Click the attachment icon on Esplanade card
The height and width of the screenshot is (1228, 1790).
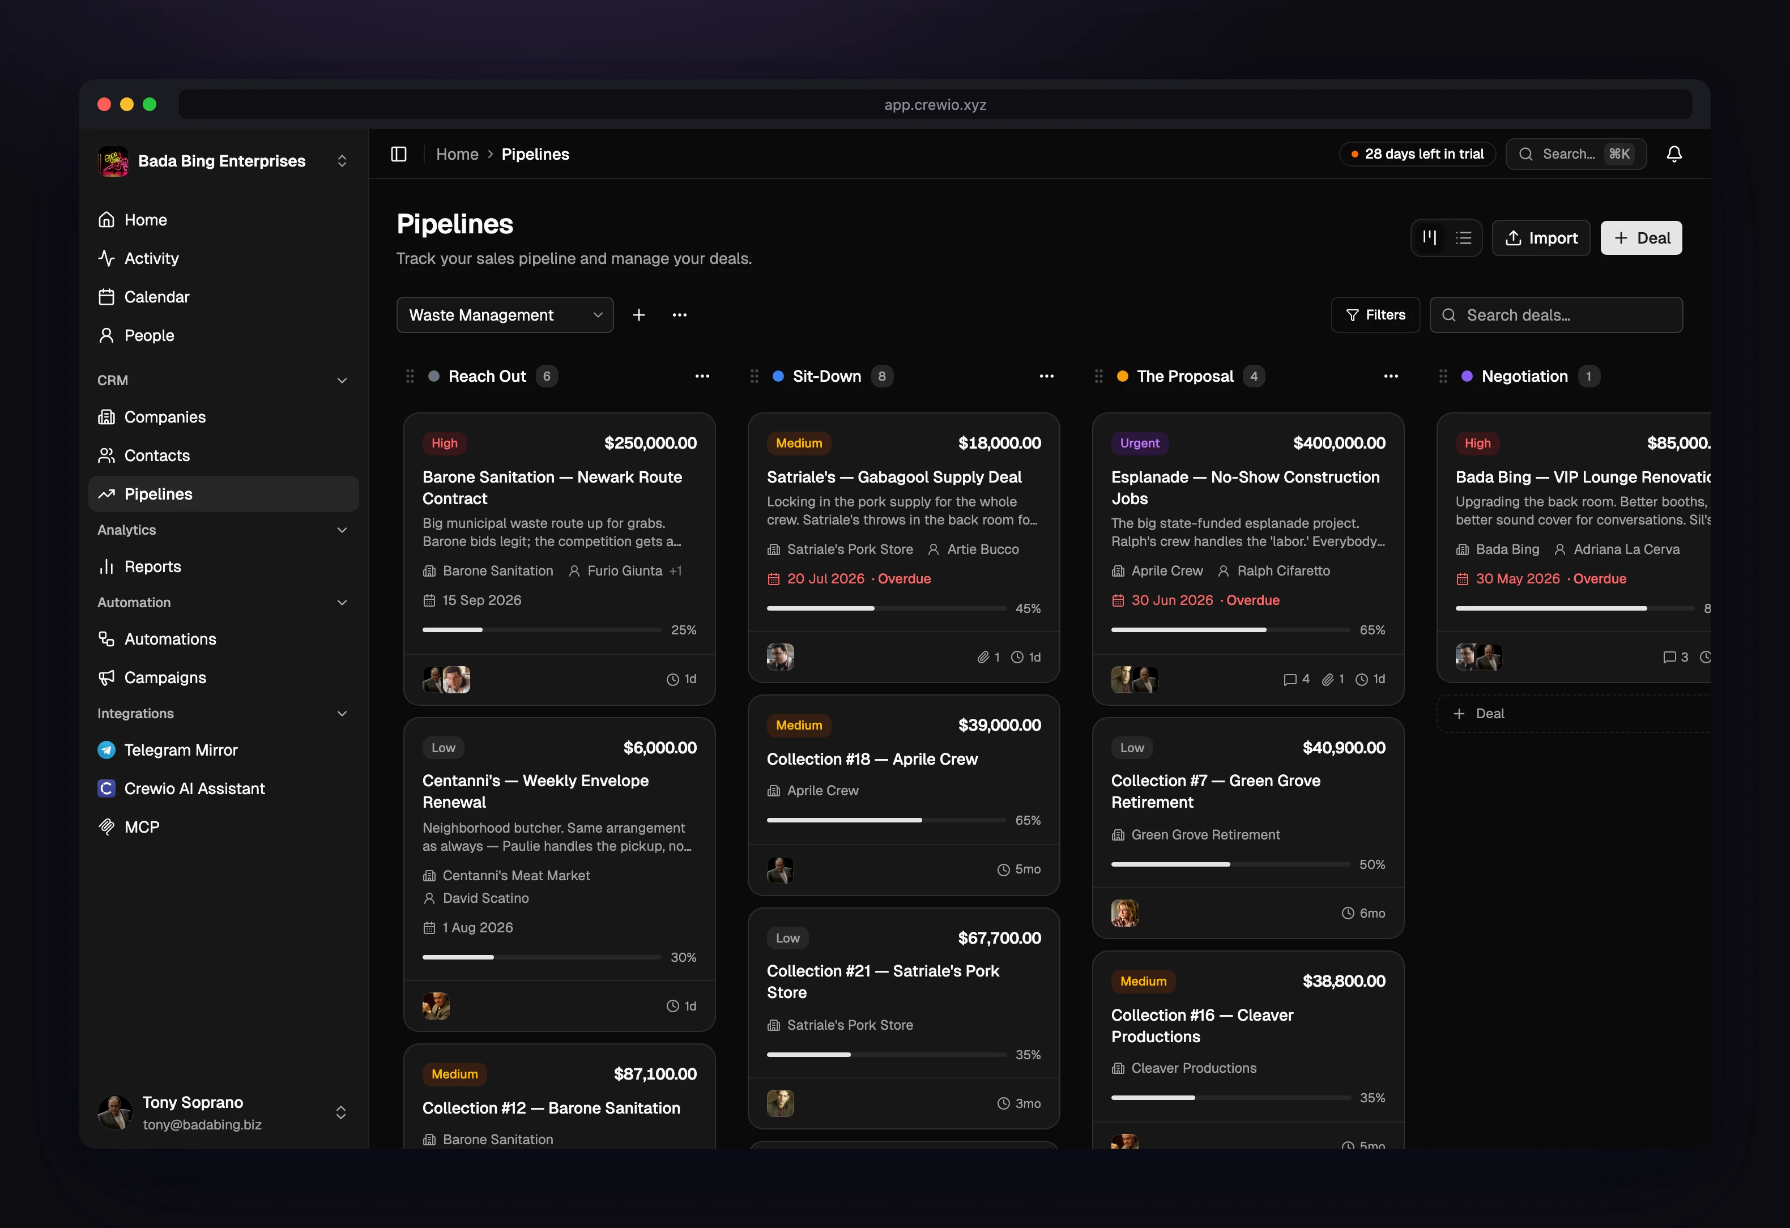click(1328, 679)
